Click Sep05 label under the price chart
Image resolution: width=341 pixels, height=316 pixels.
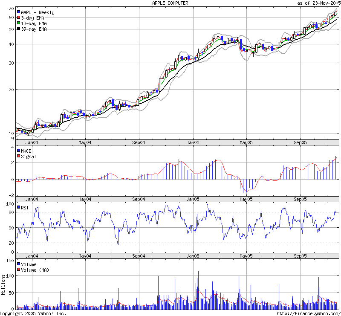tap(301, 142)
